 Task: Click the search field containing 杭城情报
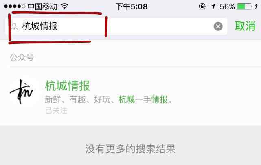pyautogui.click(x=116, y=26)
